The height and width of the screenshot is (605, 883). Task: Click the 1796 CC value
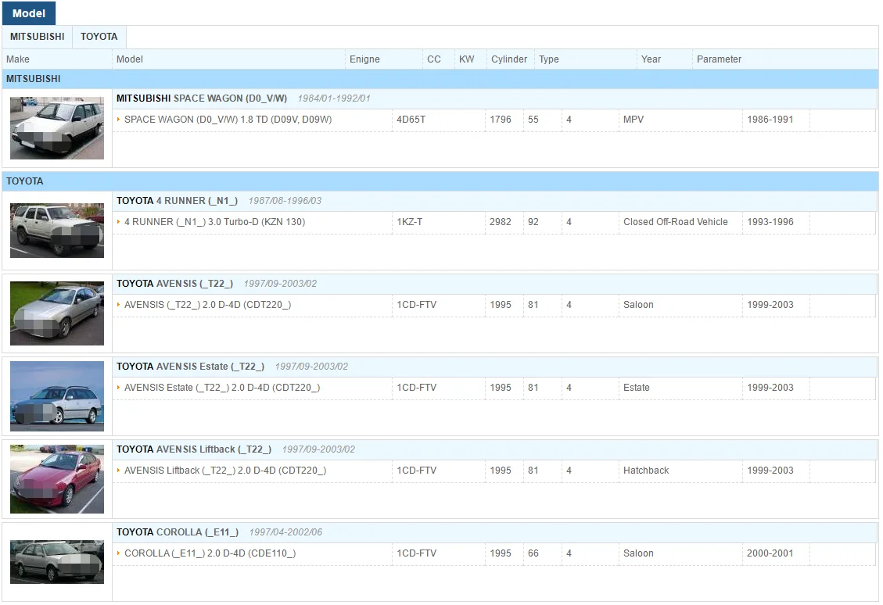[x=501, y=120]
